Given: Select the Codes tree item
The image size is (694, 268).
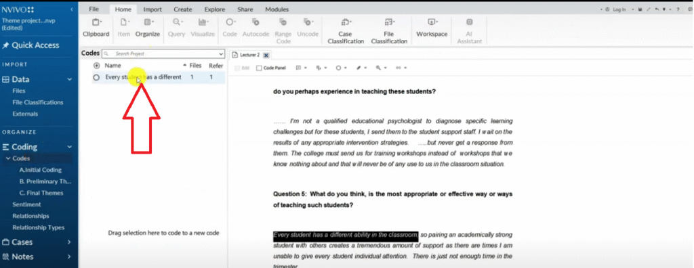Looking at the screenshot, I should pos(21,158).
